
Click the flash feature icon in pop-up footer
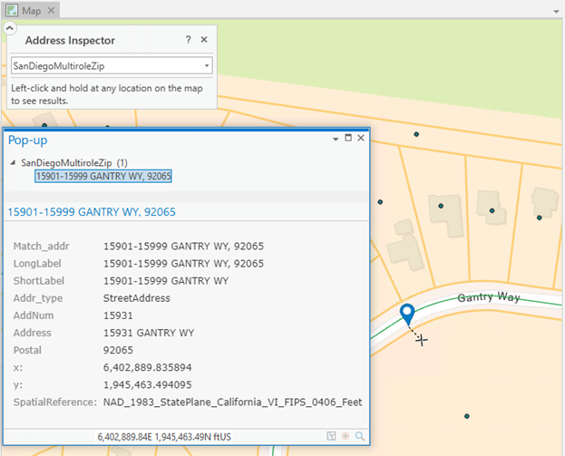[346, 436]
